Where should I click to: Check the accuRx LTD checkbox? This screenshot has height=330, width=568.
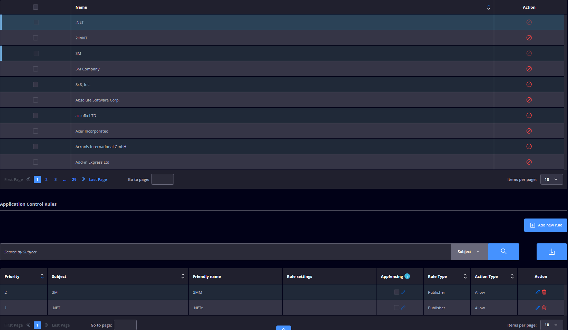[x=36, y=115]
